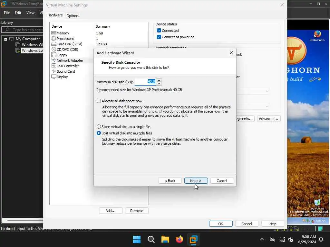Click the Display monitor icon
Viewport: 330px width, 247px height.
point(54,77)
